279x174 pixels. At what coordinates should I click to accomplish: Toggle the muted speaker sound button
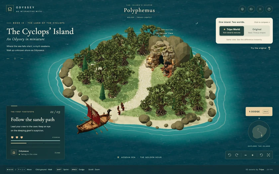(251, 9)
